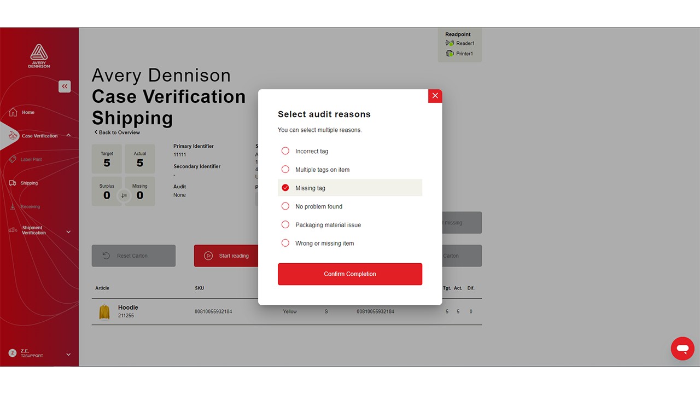Click Back to Overview link
This screenshot has height=394, width=700.
pyautogui.click(x=117, y=132)
